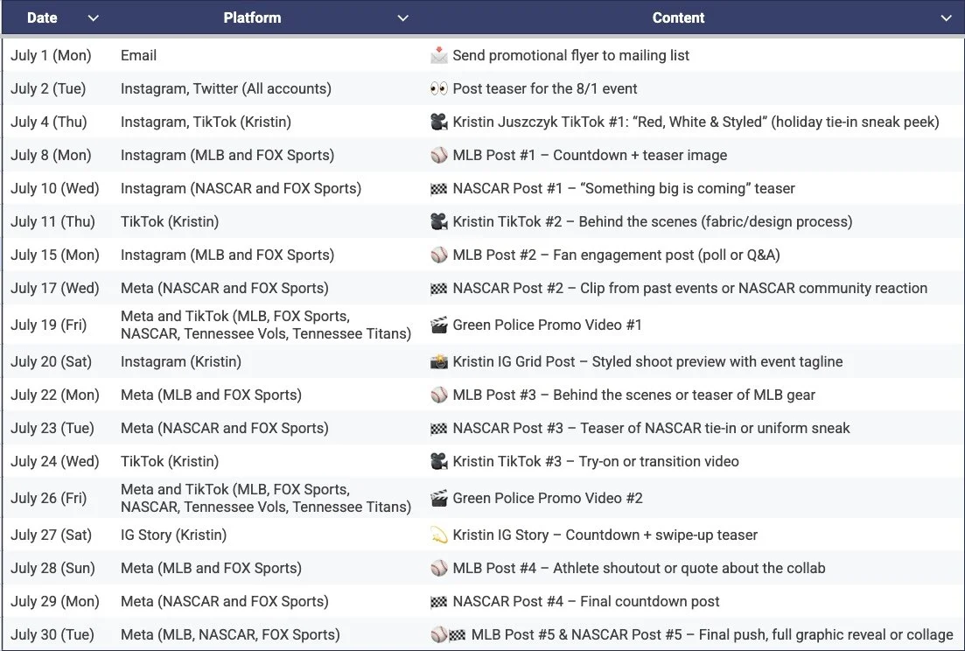Click camera emoji beside Kristin TikTok #1
This screenshot has width=965, height=651.
click(x=439, y=122)
